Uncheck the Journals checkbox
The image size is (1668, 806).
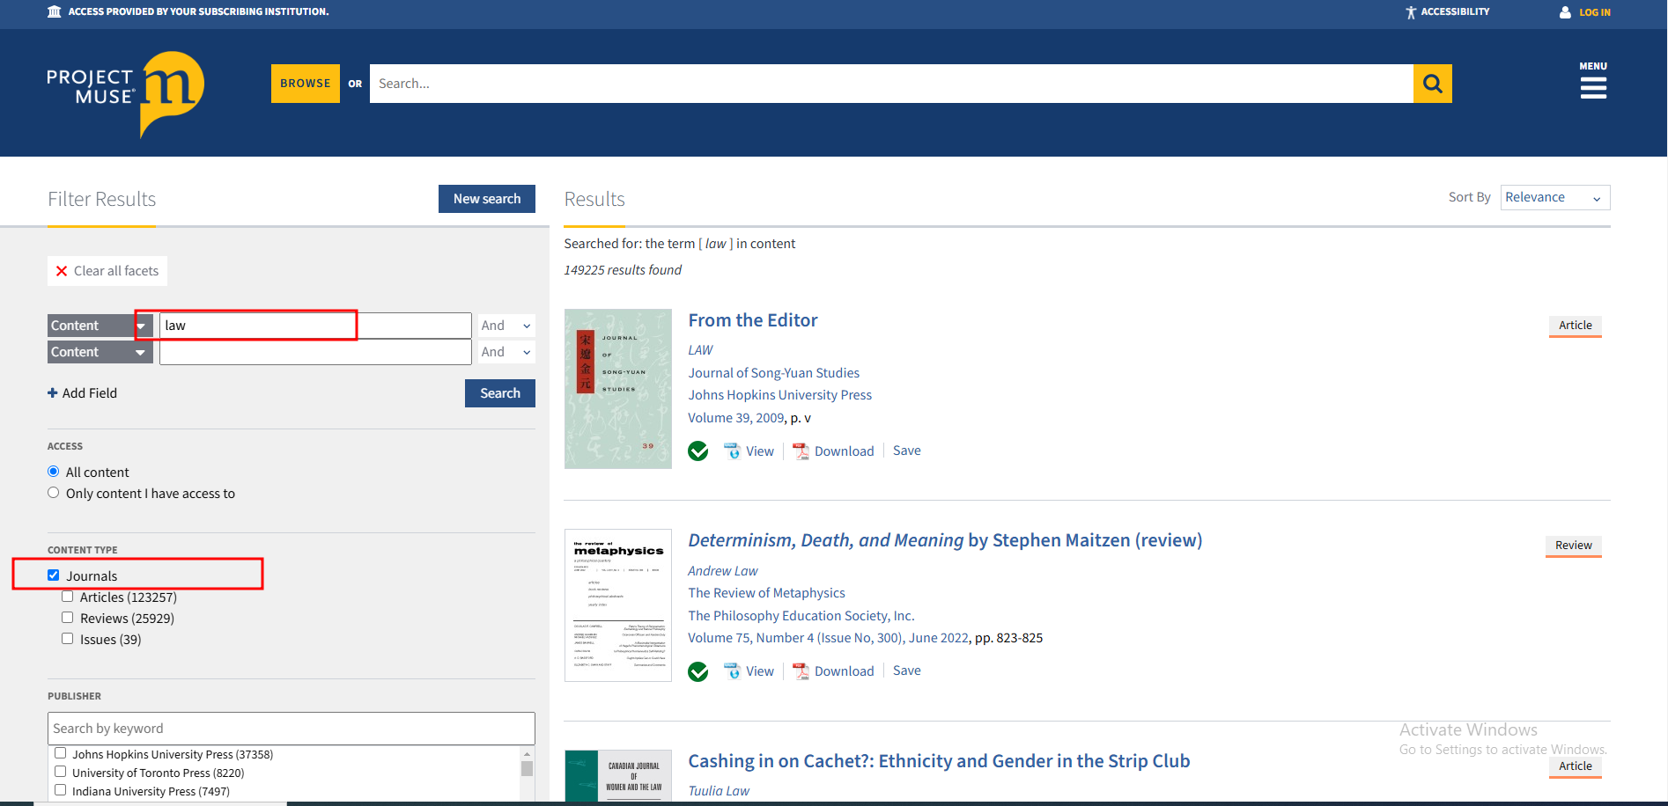click(54, 575)
